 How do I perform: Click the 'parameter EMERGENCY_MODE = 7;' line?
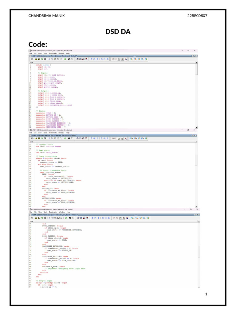(51, 127)
